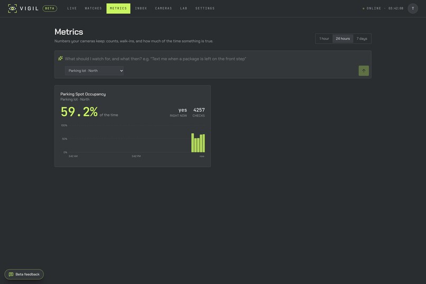This screenshot has height=284, width=426.
Task: Set the time range to 7 days
Action: (362, 39)
